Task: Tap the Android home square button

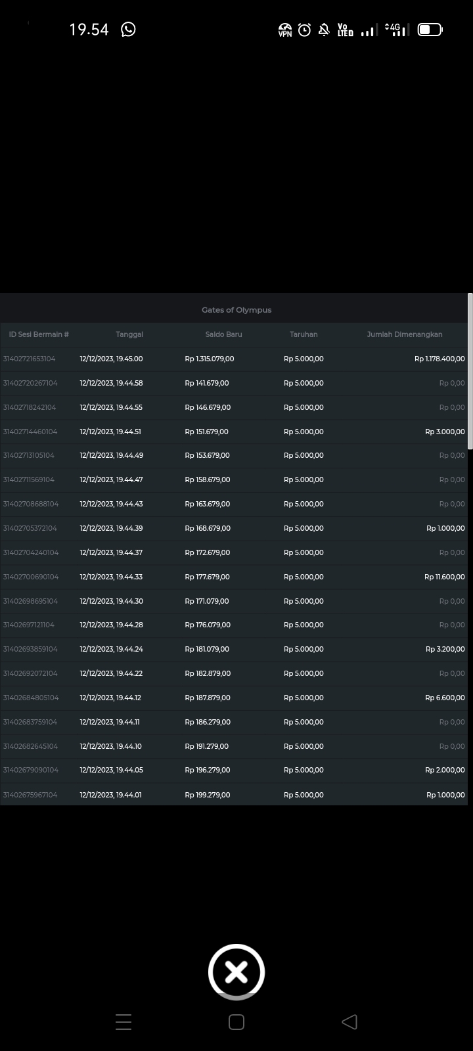Action: (236, 1021)
